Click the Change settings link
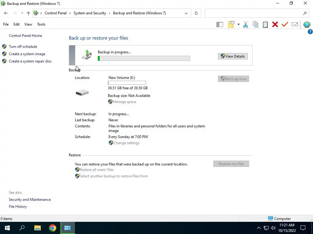Viewport: 313px width, 234px height. (x=126, y=143)
